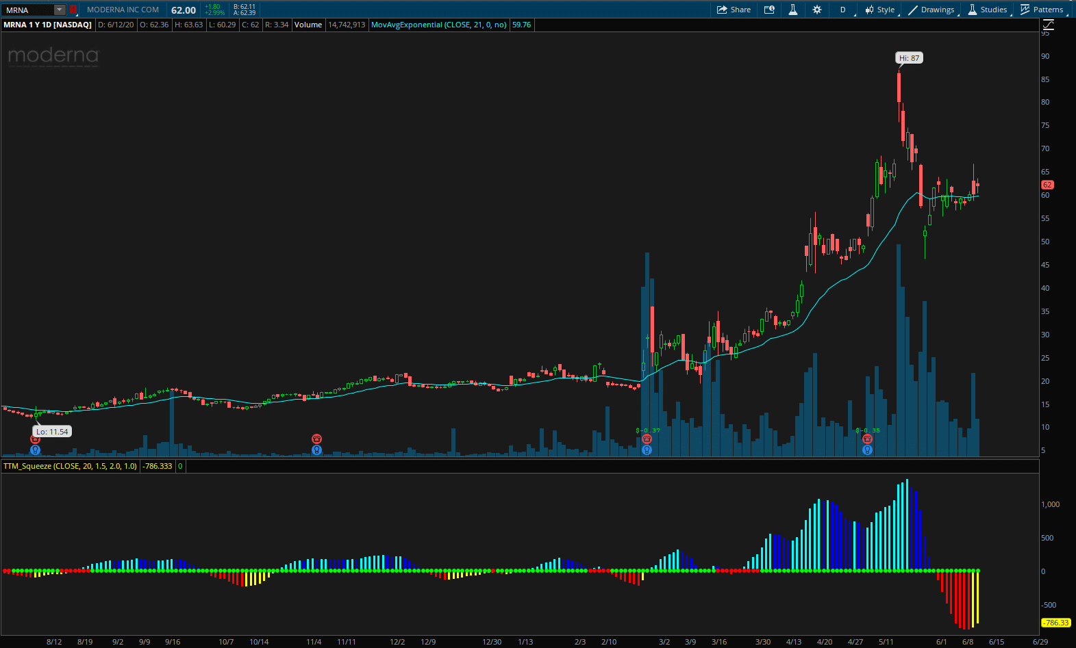The height and width of the screenshot is (648, 1076).
Task: Click the R: 3.34 range value
Action: tap(277, 25)
